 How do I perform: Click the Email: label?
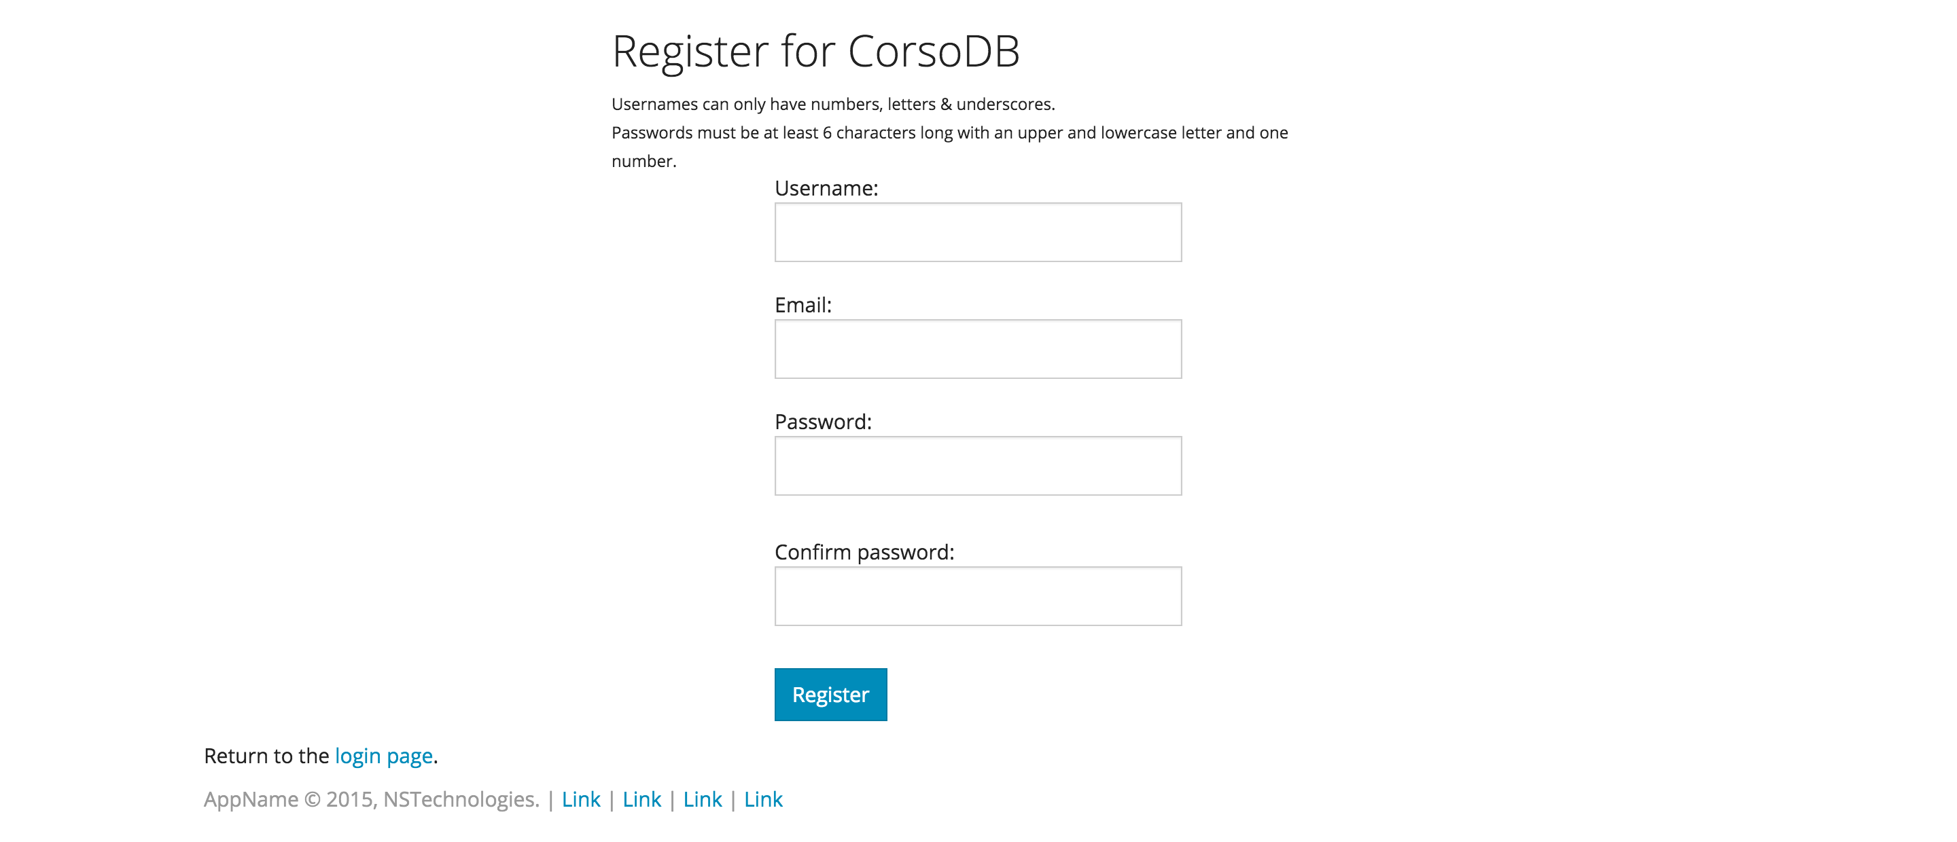(x=803, y=304)
